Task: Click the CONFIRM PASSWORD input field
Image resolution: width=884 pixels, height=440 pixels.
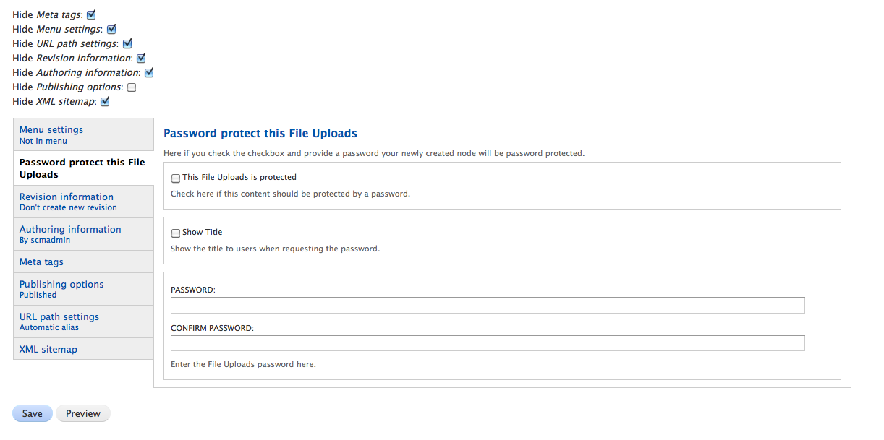Action: tap(487, 343)
